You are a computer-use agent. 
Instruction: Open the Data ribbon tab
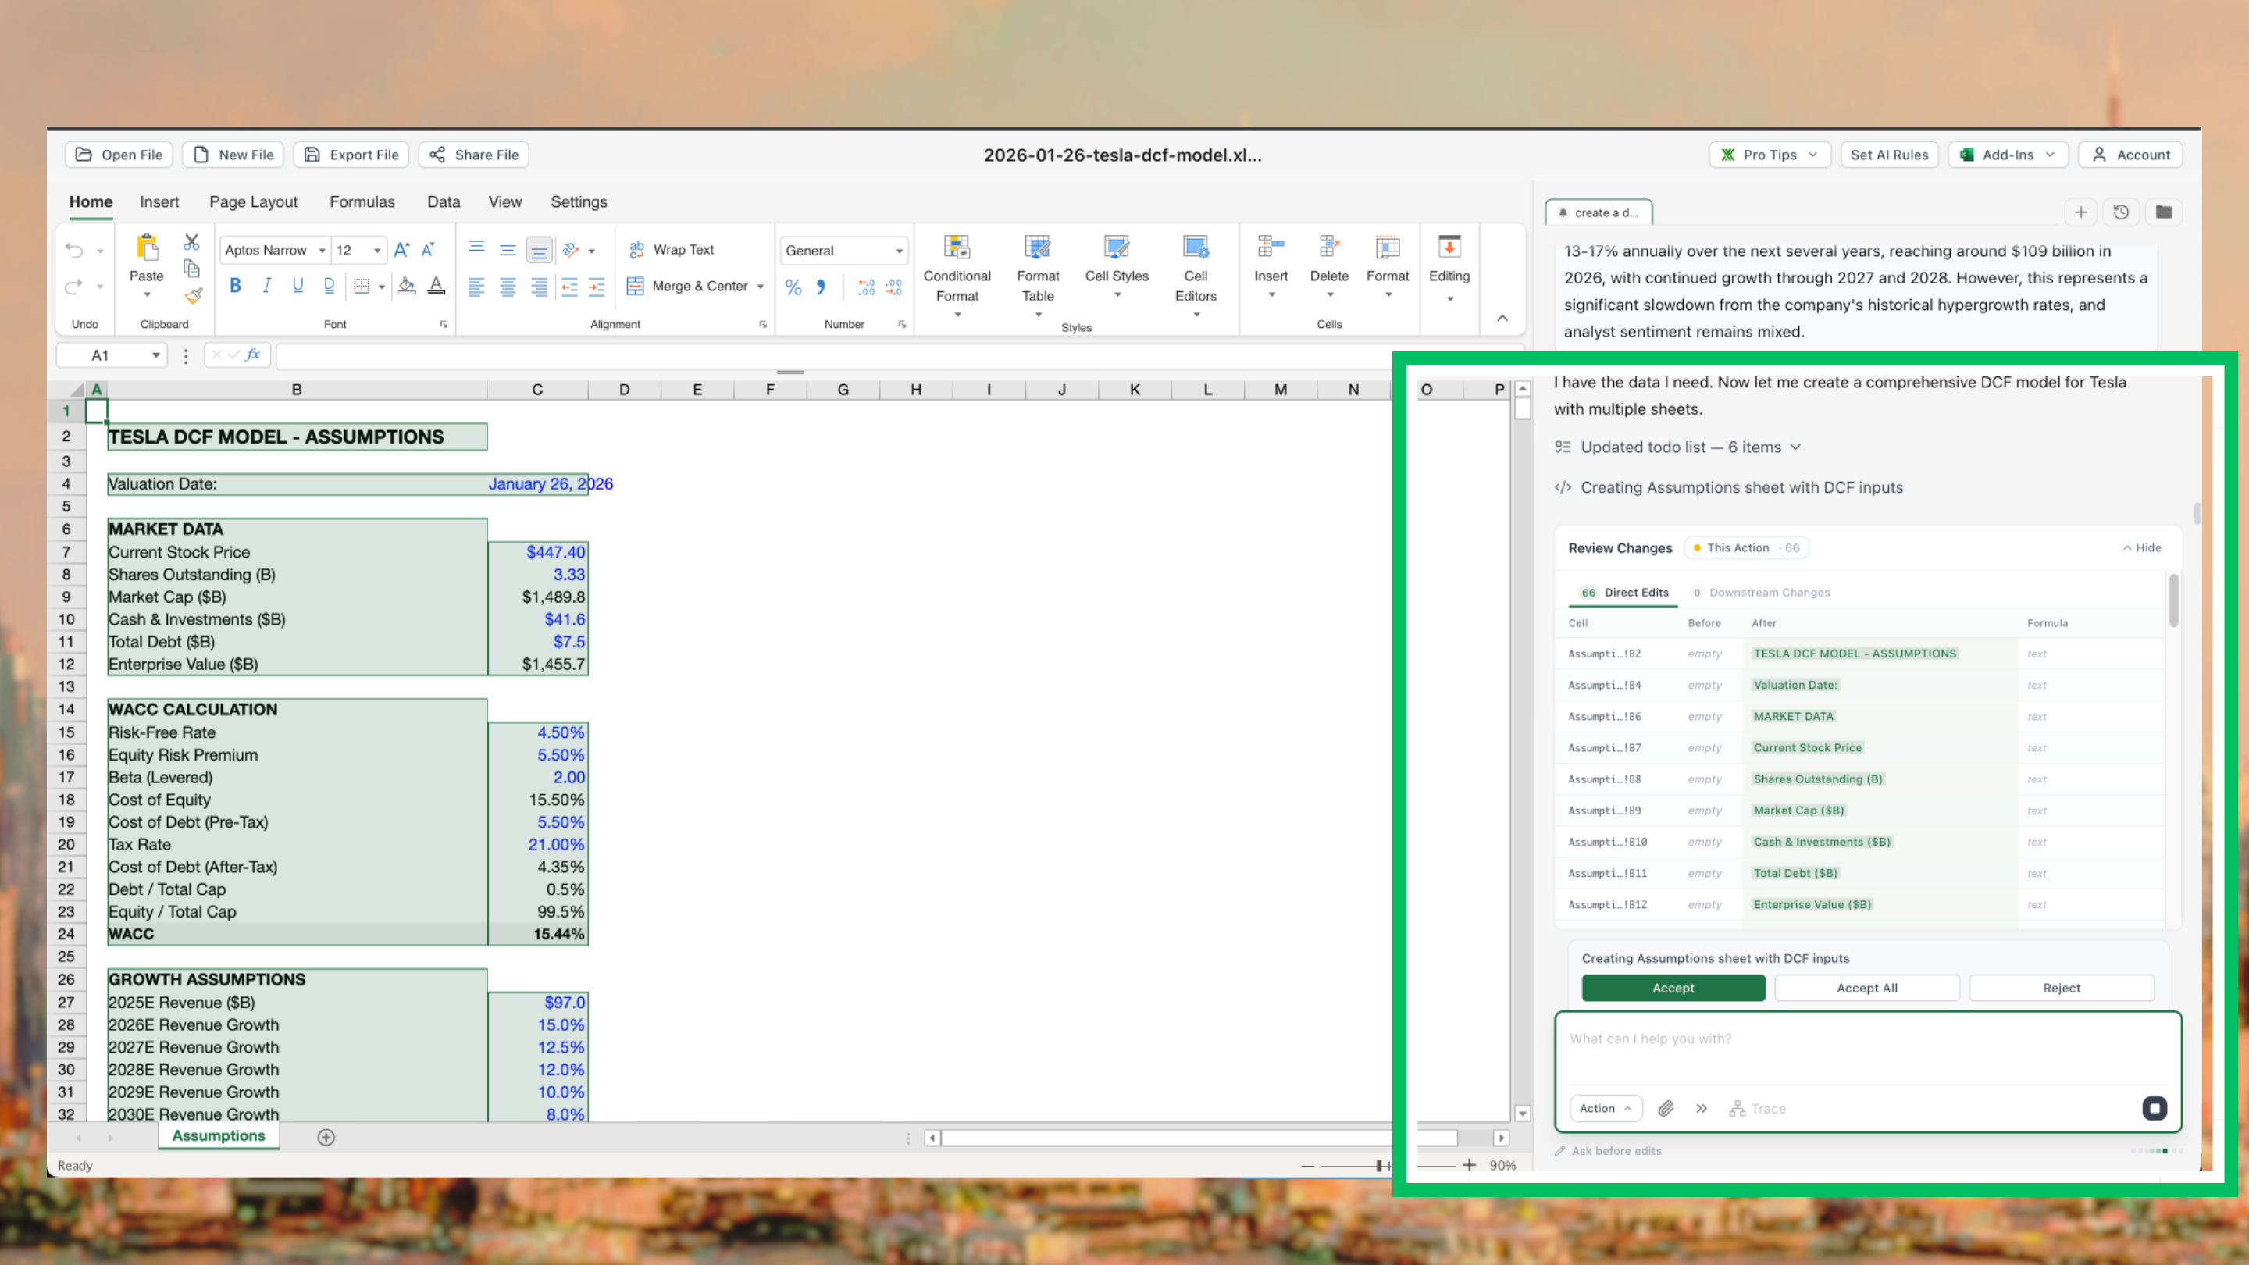444,201
